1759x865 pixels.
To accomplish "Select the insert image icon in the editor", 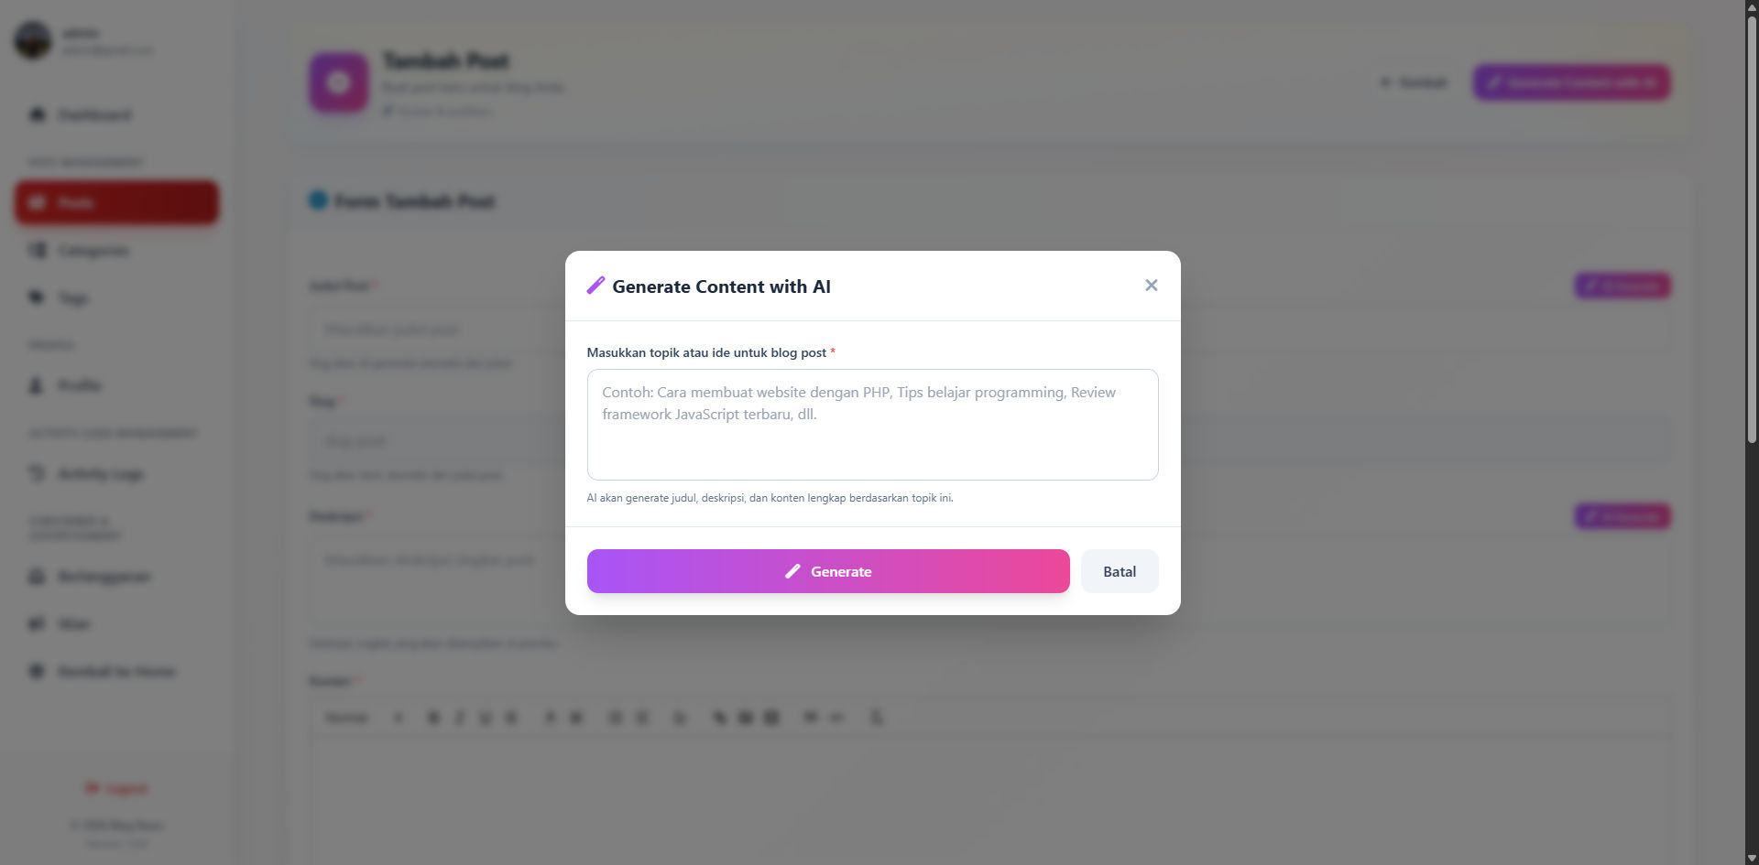I will pyautogui.click(x=745, y=718).
